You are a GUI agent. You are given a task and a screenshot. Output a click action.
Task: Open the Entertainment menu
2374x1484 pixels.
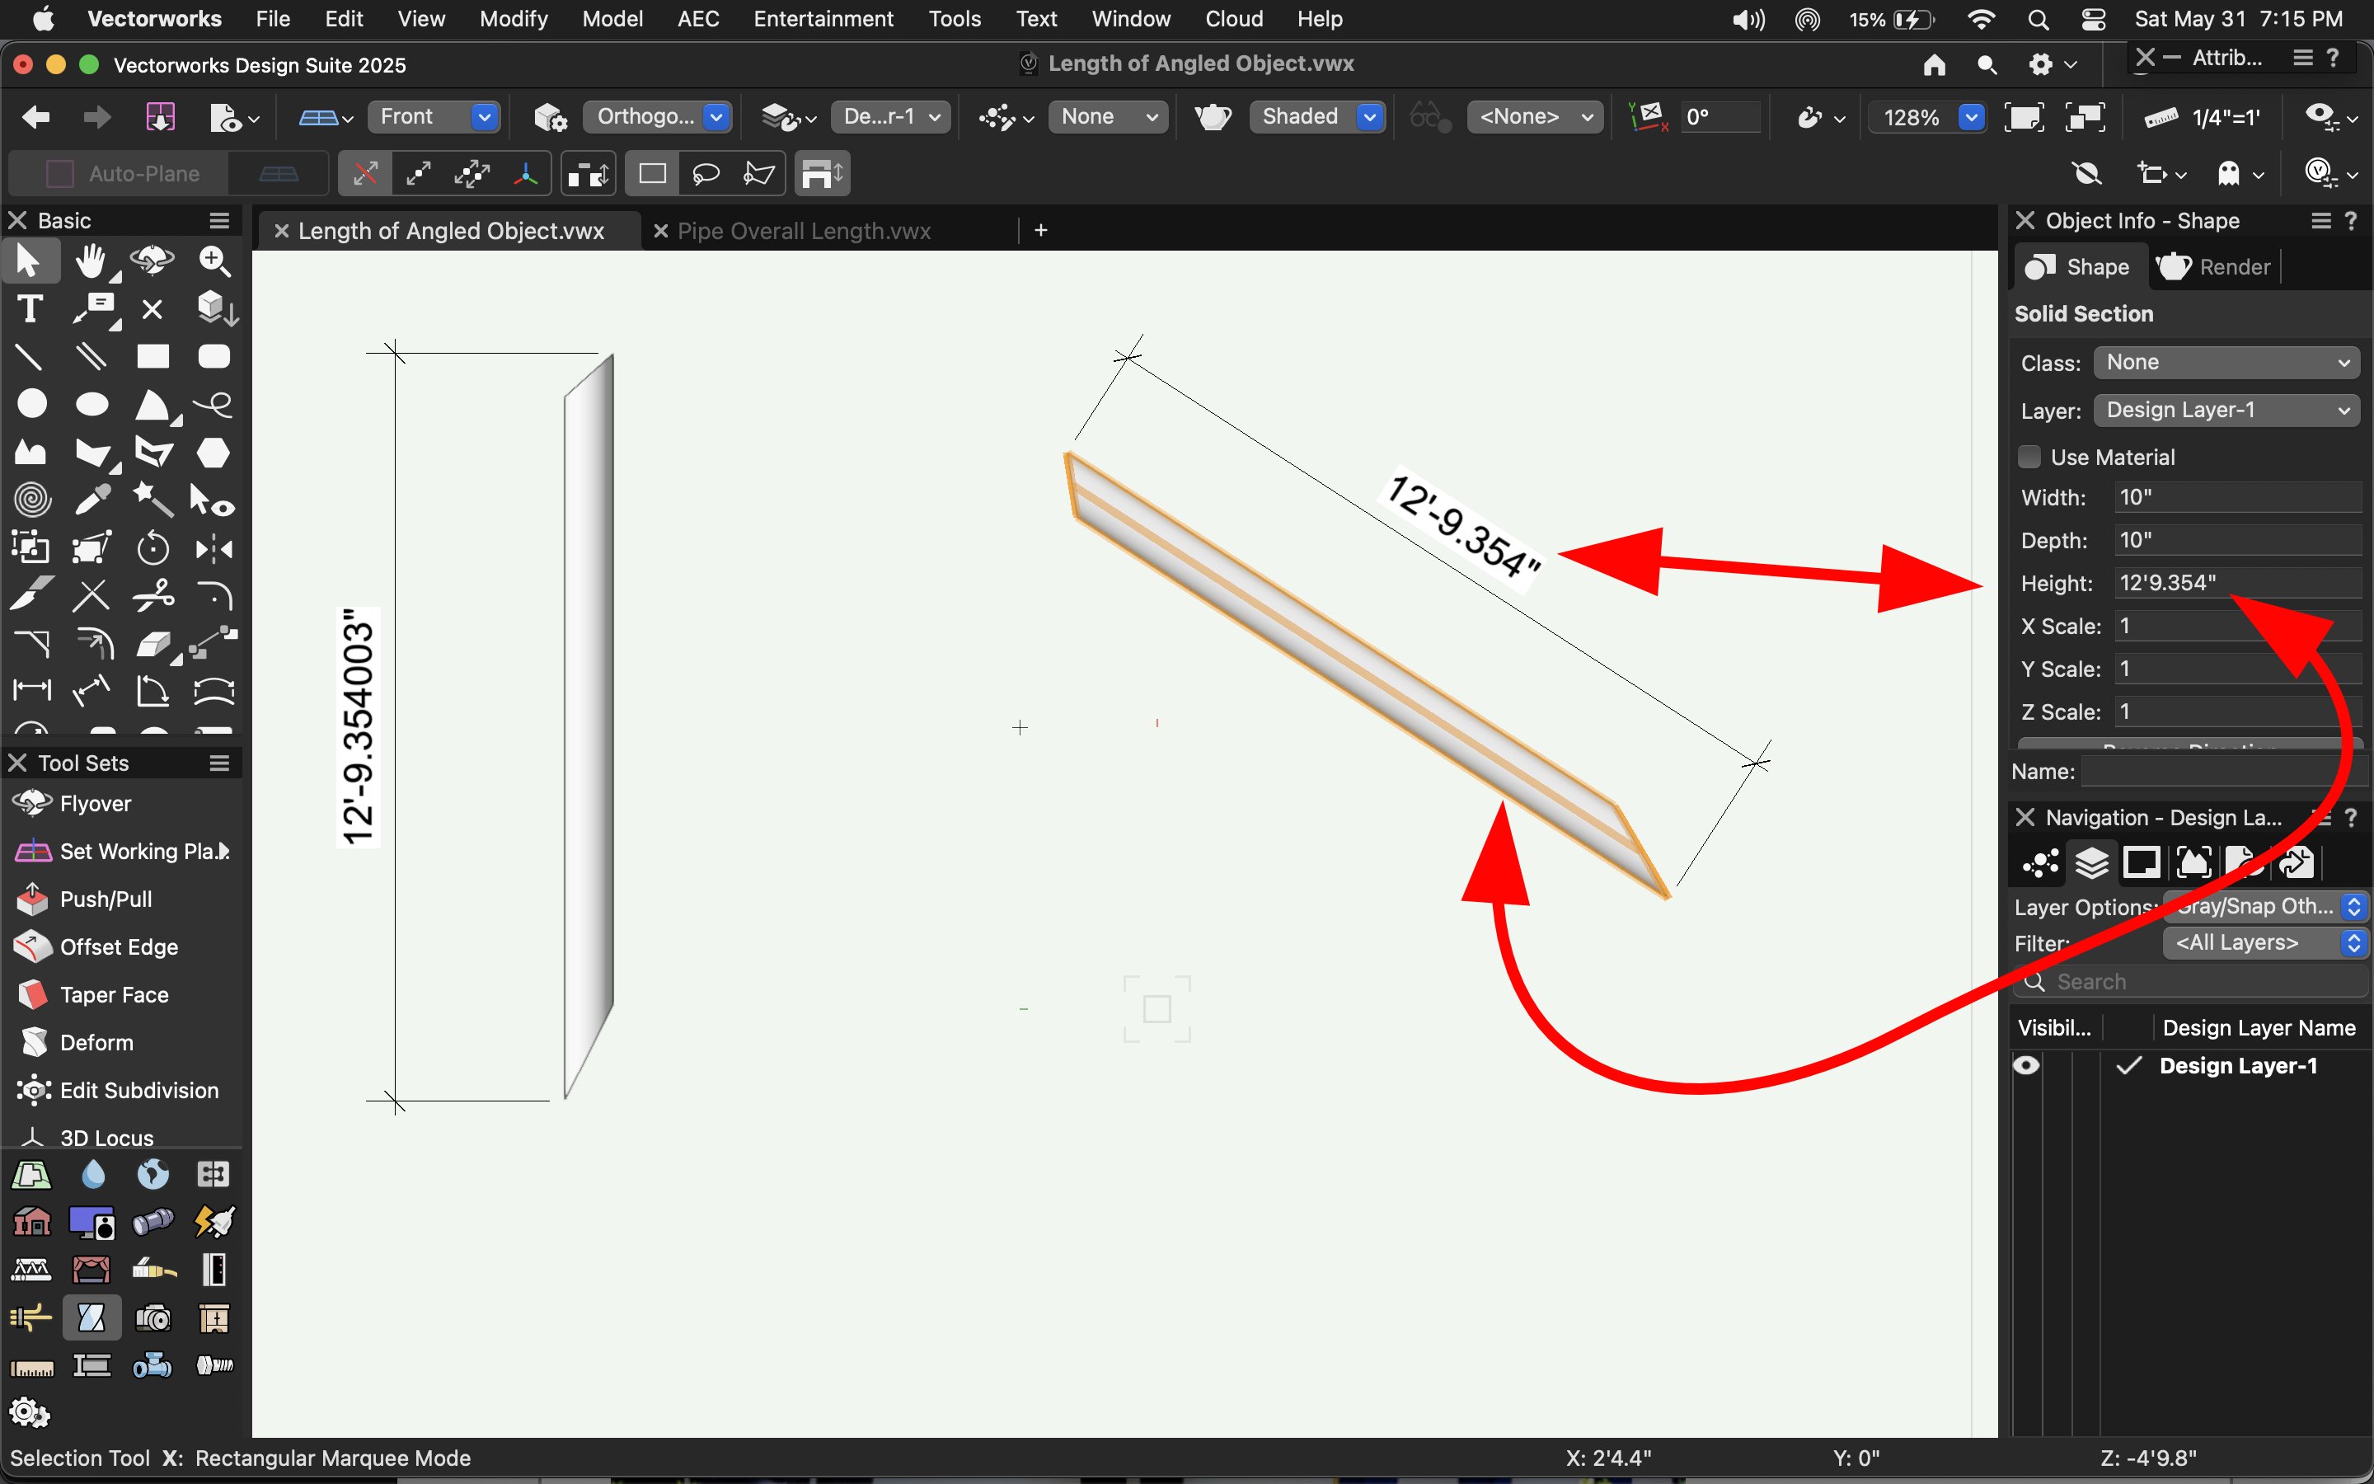point(822,19)
